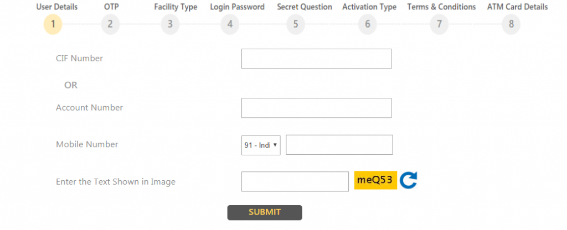Choose step 5 Secret Question circle
Screen dimensions: 567x230
[x=296, y=24]
